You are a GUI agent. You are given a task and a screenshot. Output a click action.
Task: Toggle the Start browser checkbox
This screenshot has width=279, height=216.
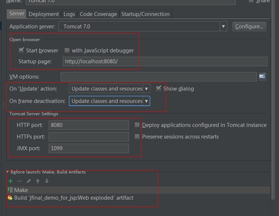(21, 50)
